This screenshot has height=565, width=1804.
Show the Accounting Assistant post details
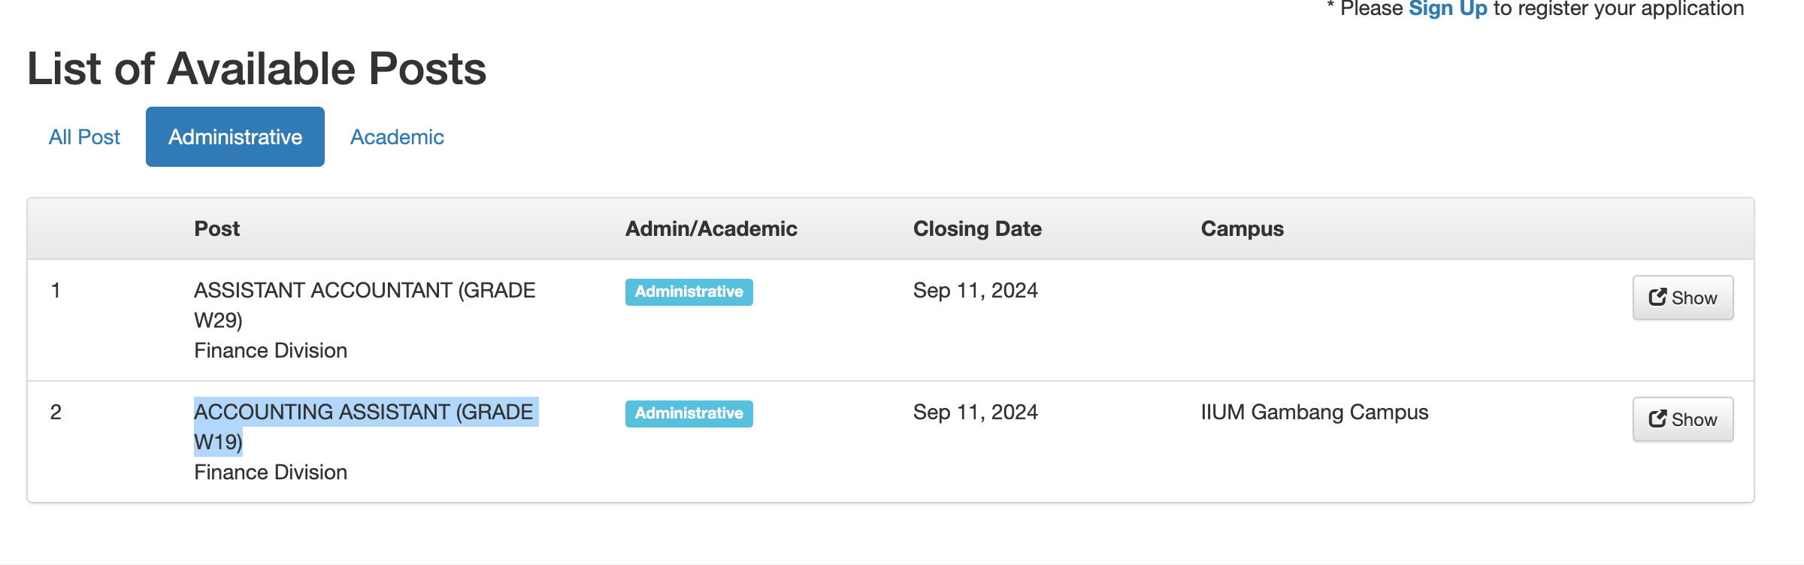pos(1682,419)
